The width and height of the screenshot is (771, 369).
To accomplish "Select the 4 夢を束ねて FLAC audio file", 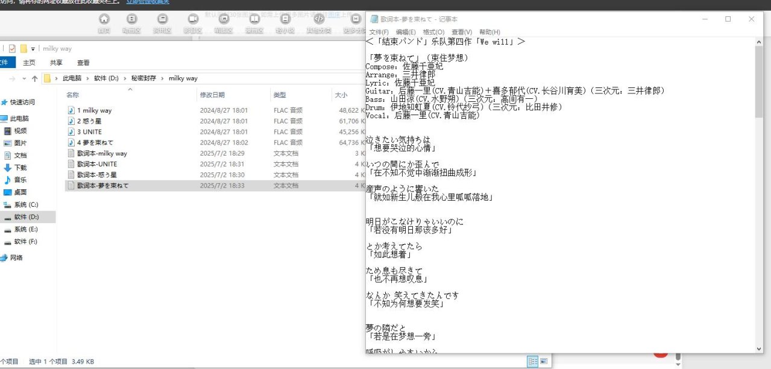I will click(95, 143).
